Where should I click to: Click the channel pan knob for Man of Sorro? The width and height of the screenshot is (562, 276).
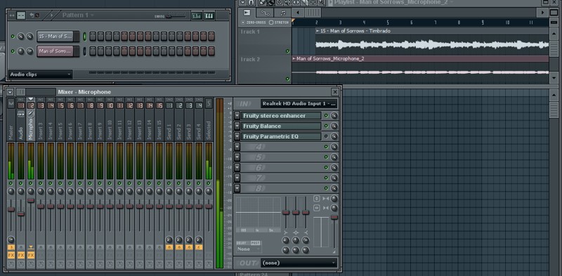(x=21, y=51)
